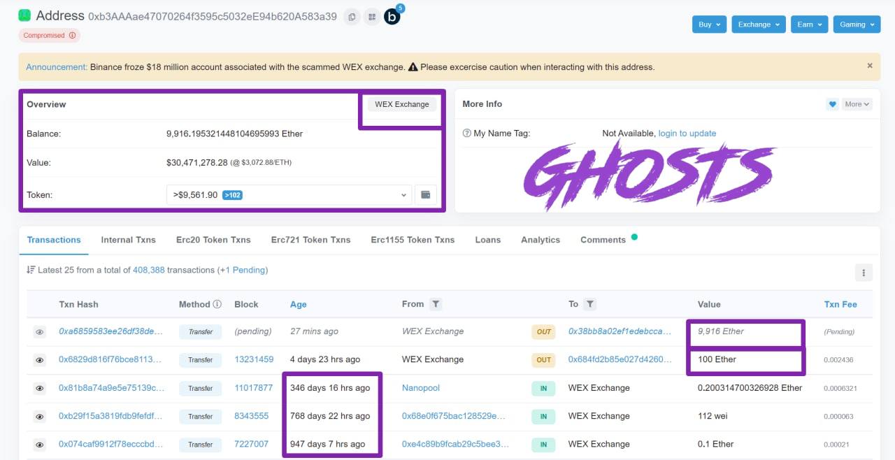Viewport: 895px width, 460px height.
Task: Preview the 0x074caf99 transaction with eye icon
Action: pyautogui.click(x=40, y=445)
